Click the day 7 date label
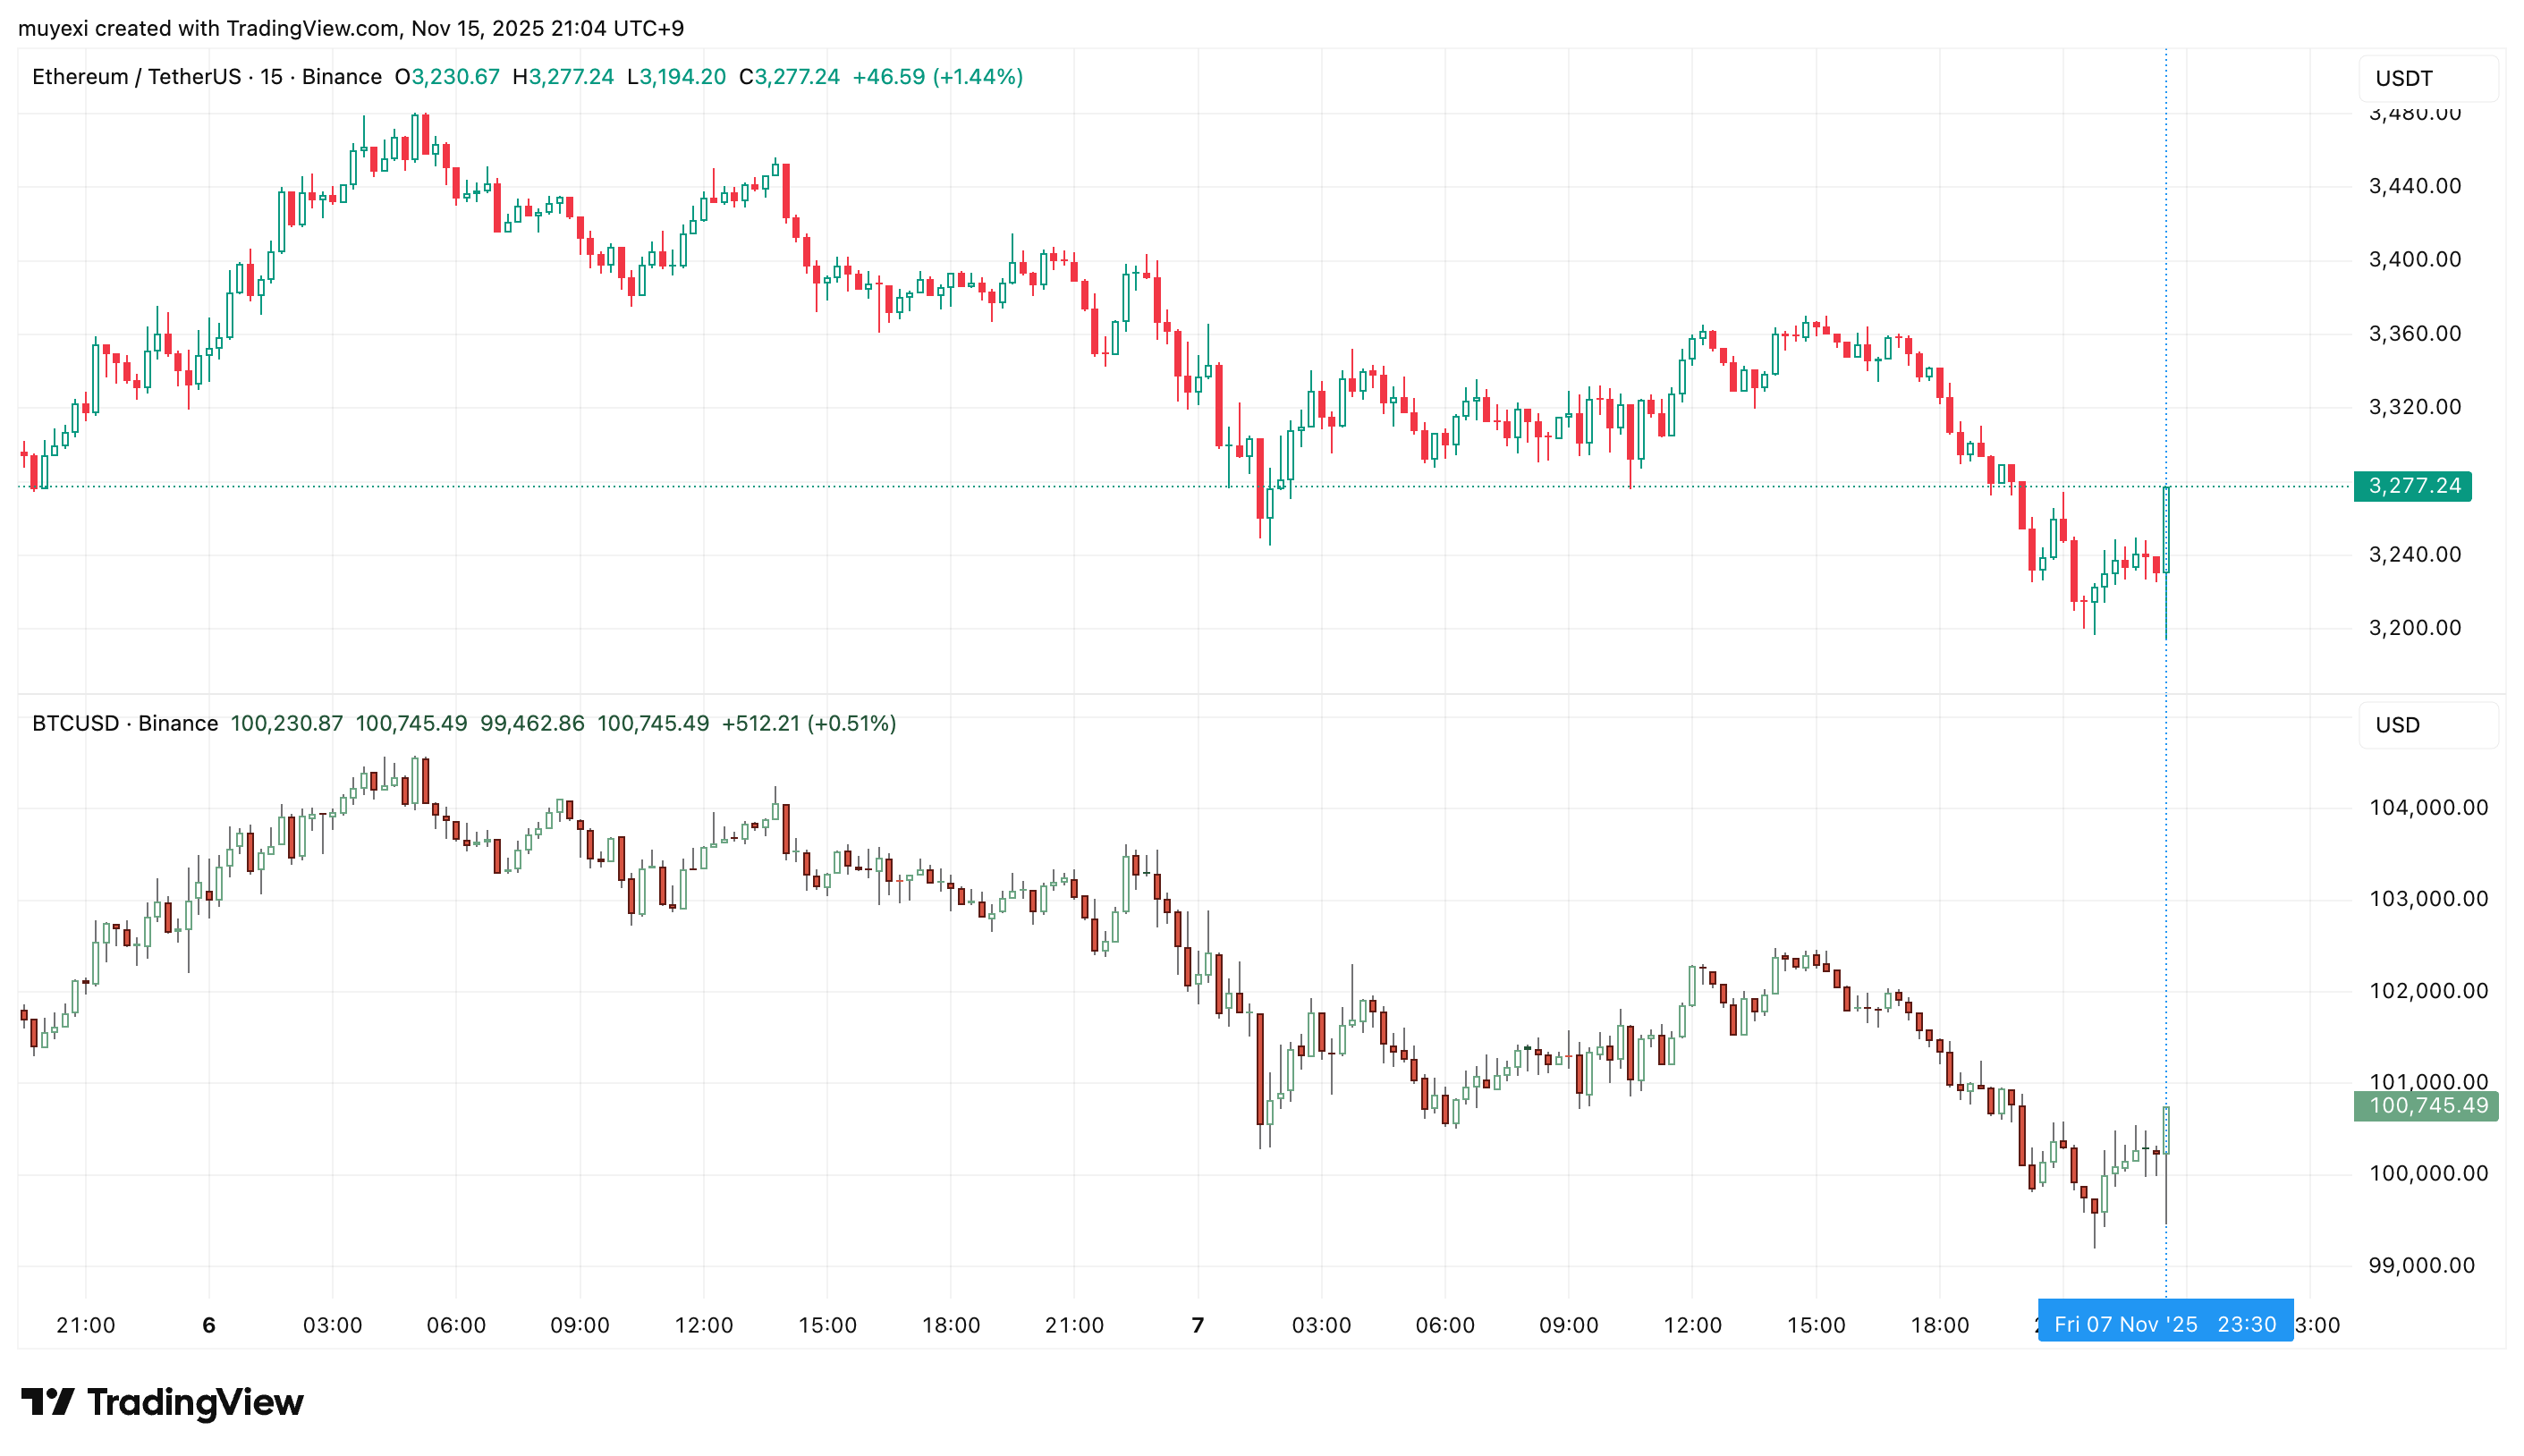This screenshot has width=2524, height=1456. [1197, 1325]
